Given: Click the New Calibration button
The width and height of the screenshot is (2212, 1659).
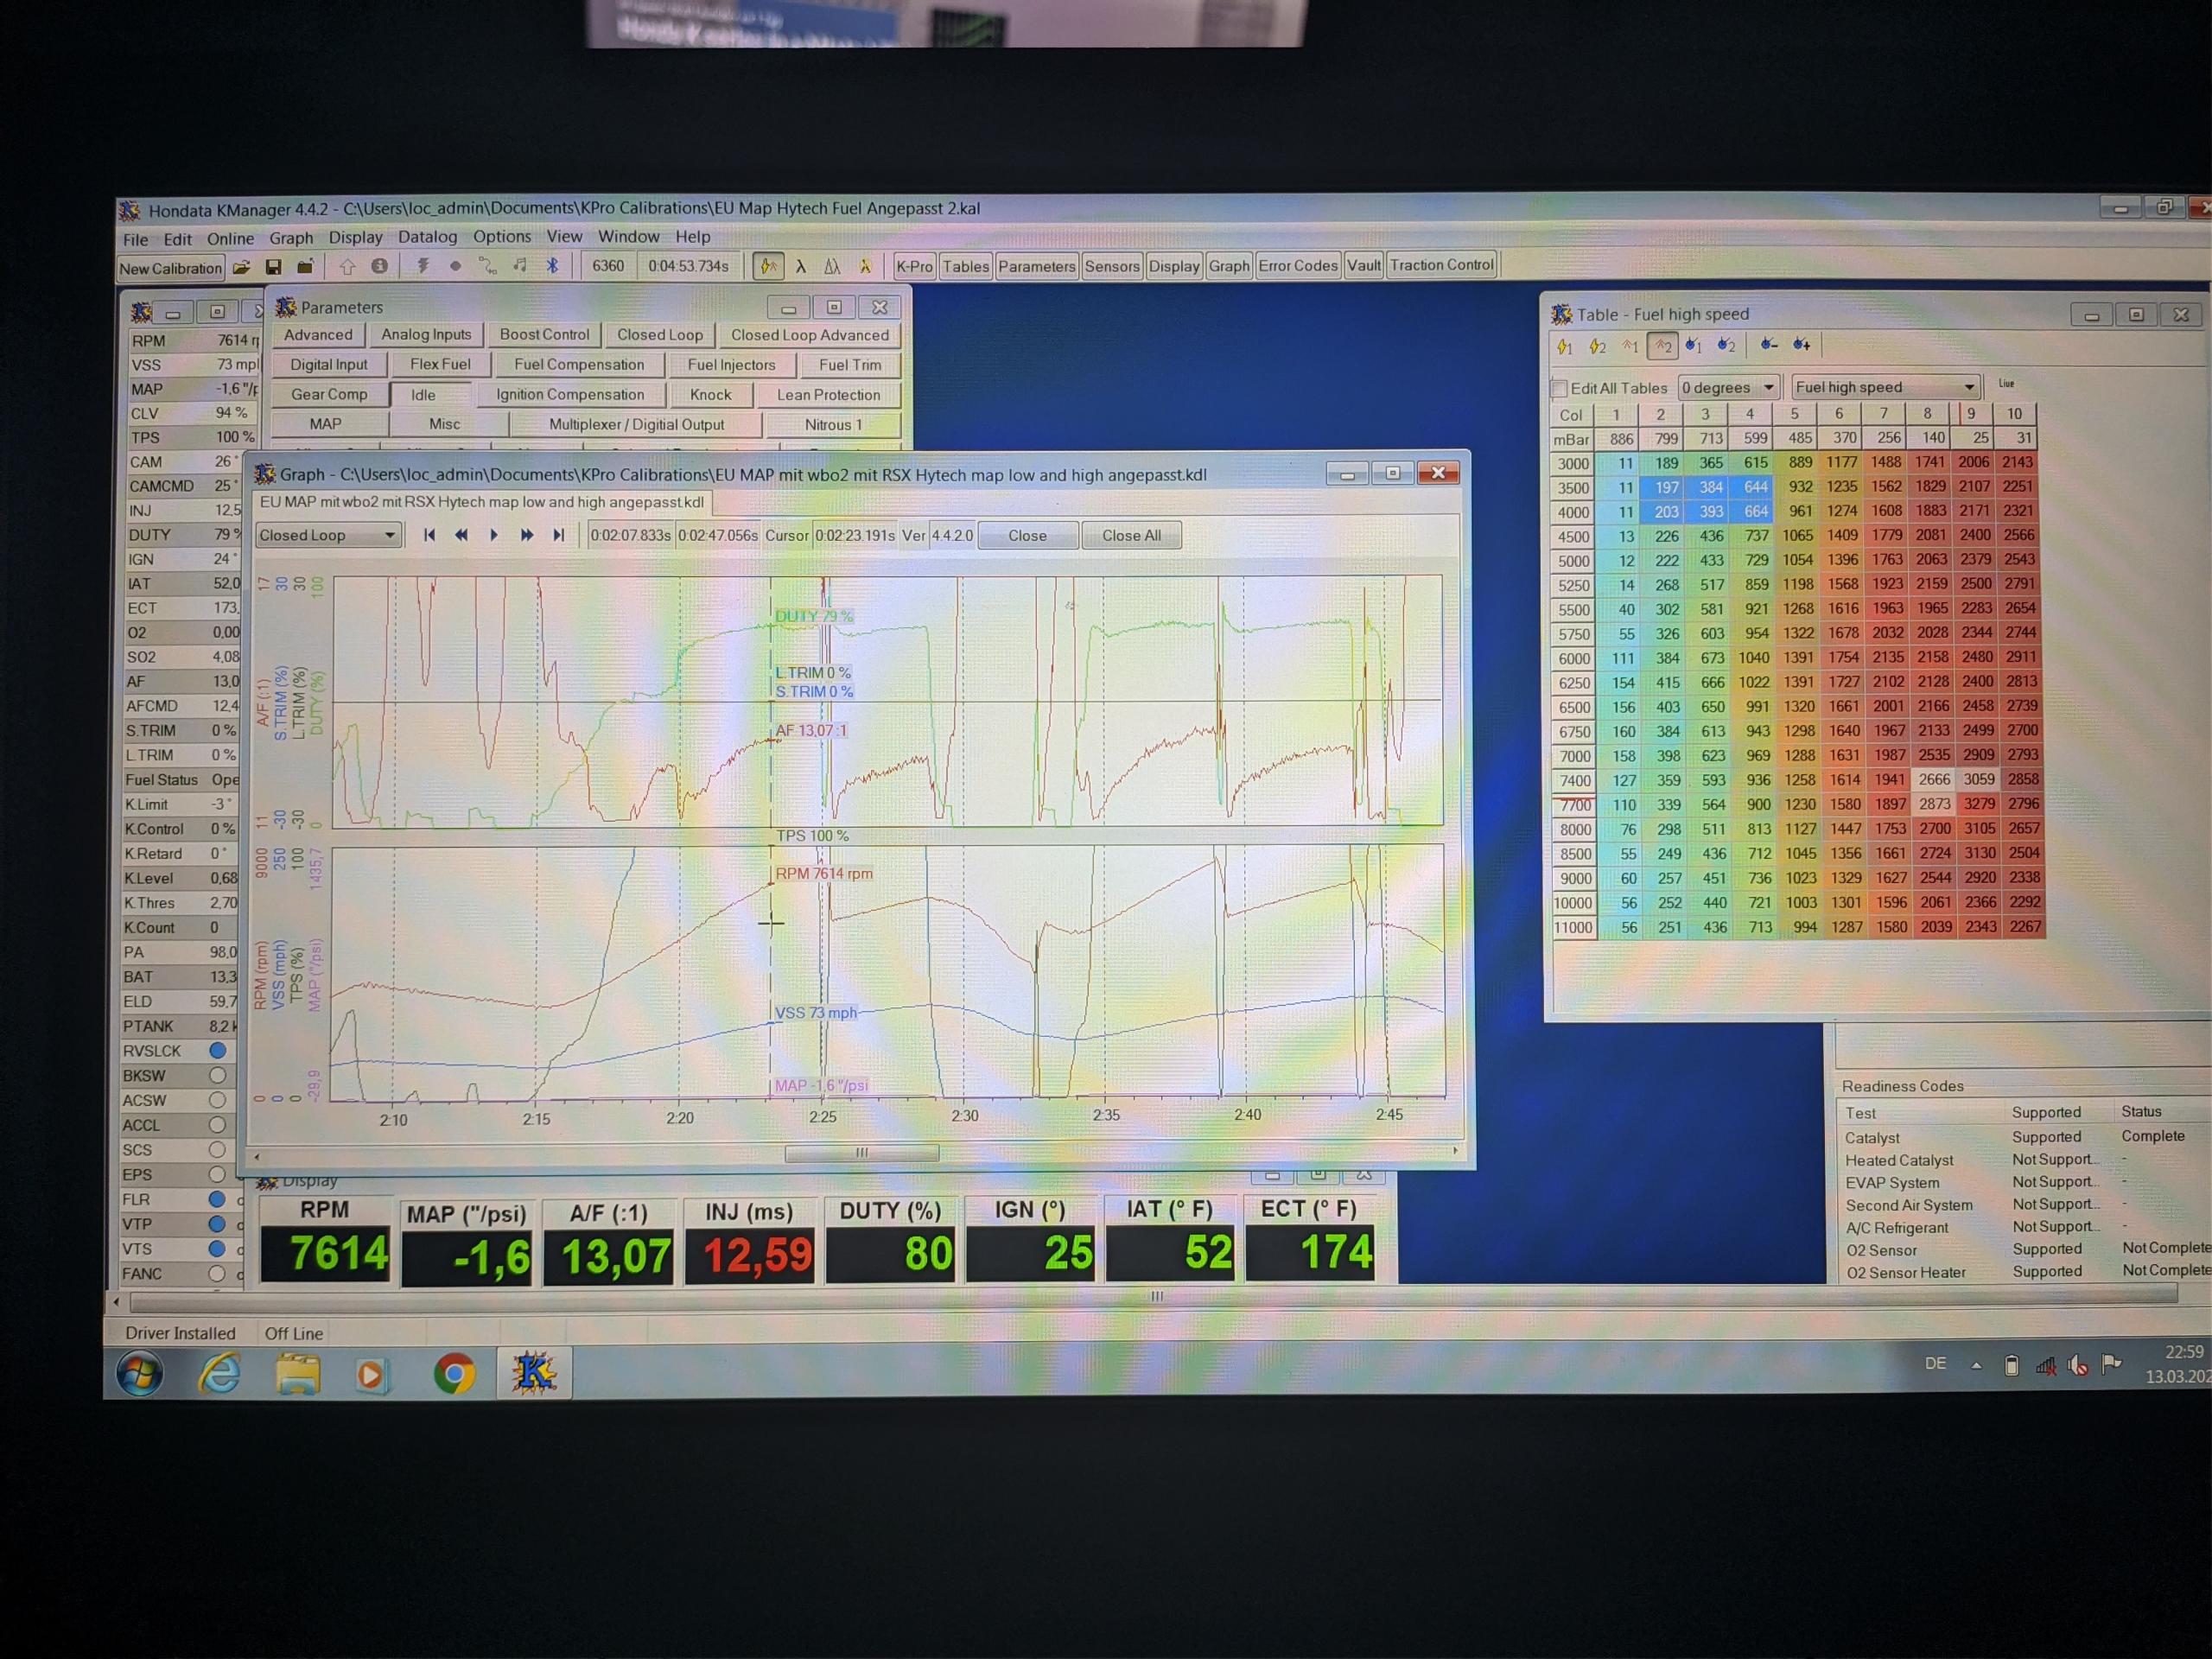Looking at the screenshot, I should click(x=170, y=268).
